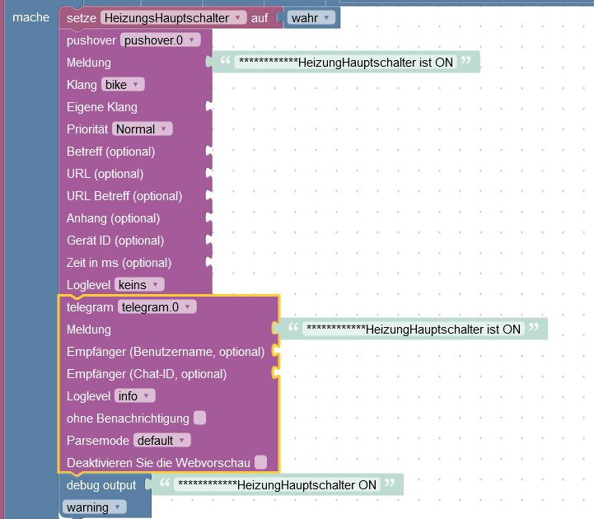
Task: Click the Anhang (optional) label
Action: (x=113, y=218)
